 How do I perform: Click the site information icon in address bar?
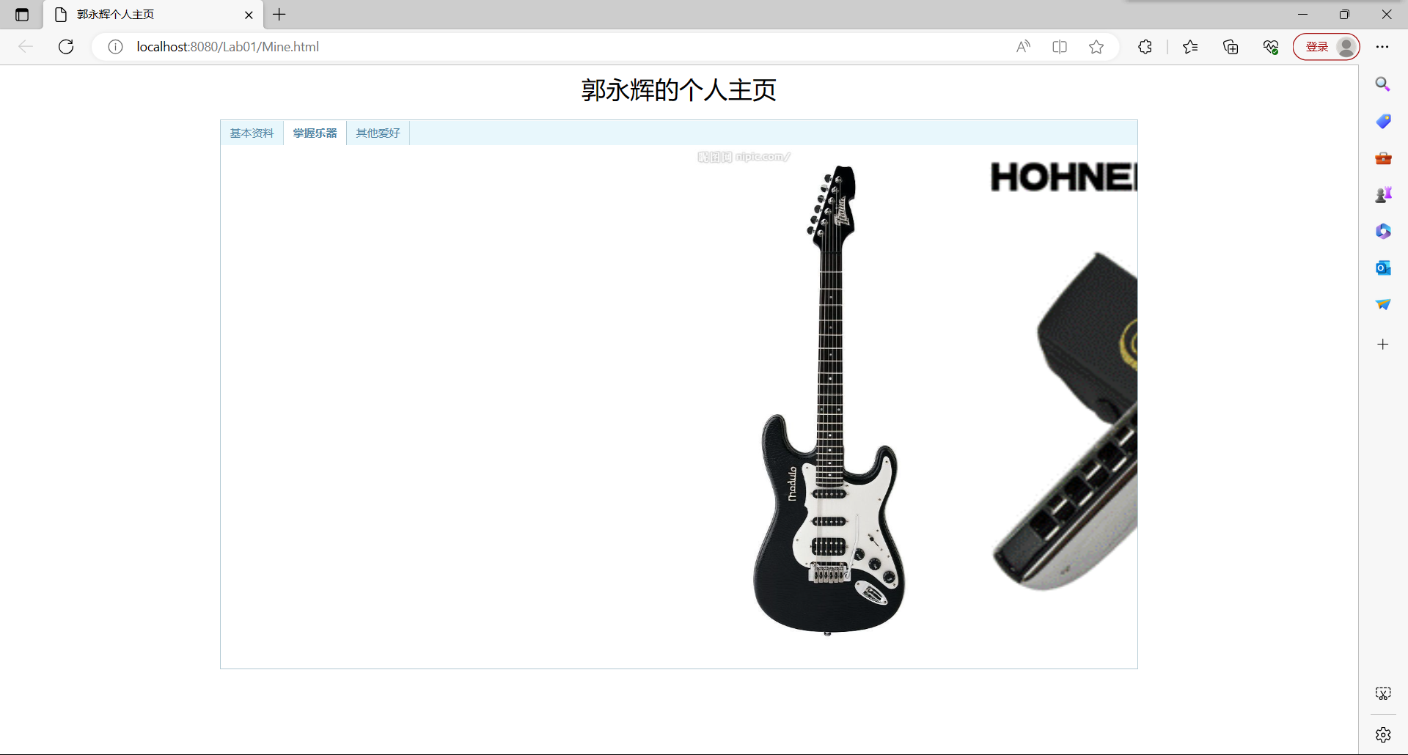pos(115,47)
